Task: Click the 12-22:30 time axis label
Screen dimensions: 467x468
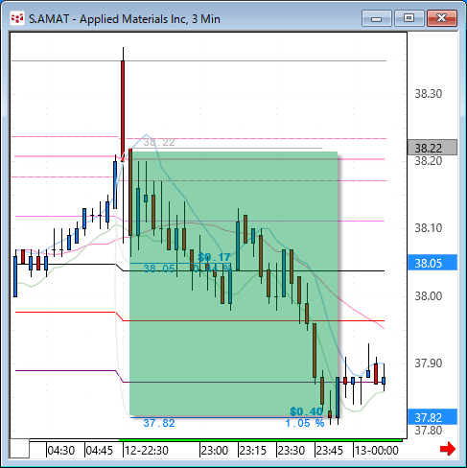Action: [147, 451]
